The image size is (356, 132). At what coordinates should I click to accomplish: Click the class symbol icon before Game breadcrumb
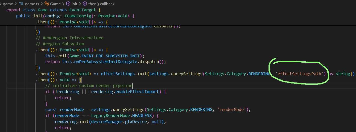[x=47, y=4]
